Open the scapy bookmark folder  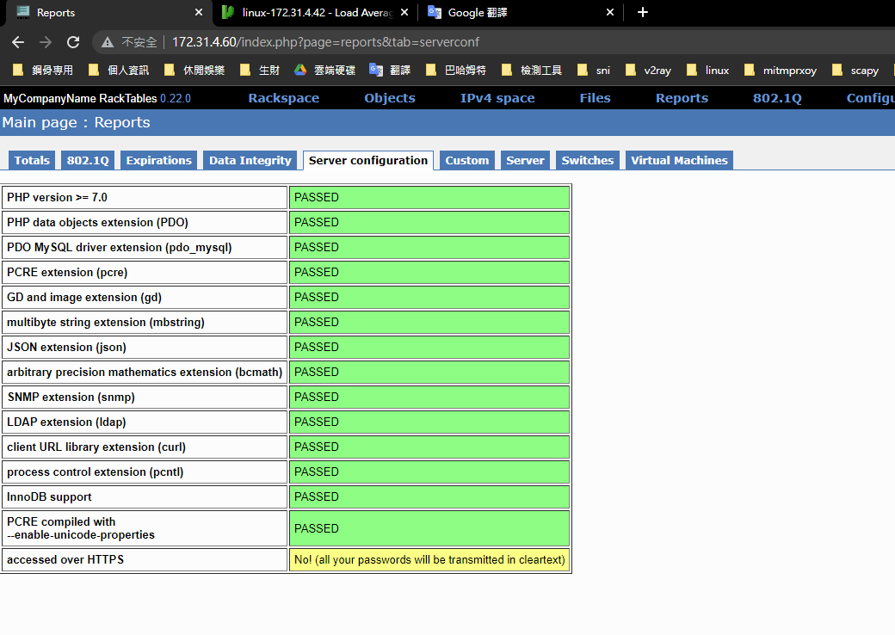[x=855, y=71]
